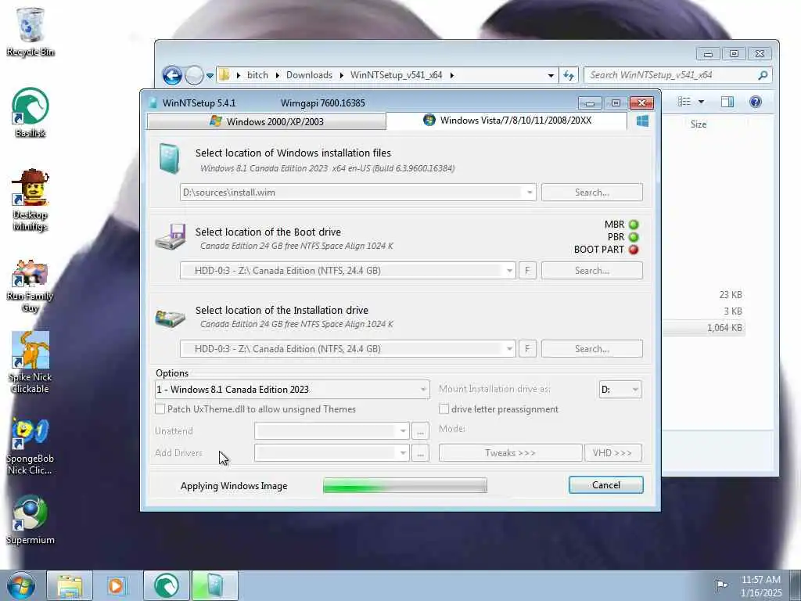Open the mount drive letter D: dropdown
Viewport: 801px width, 601px height.
(x=620, y=390)
